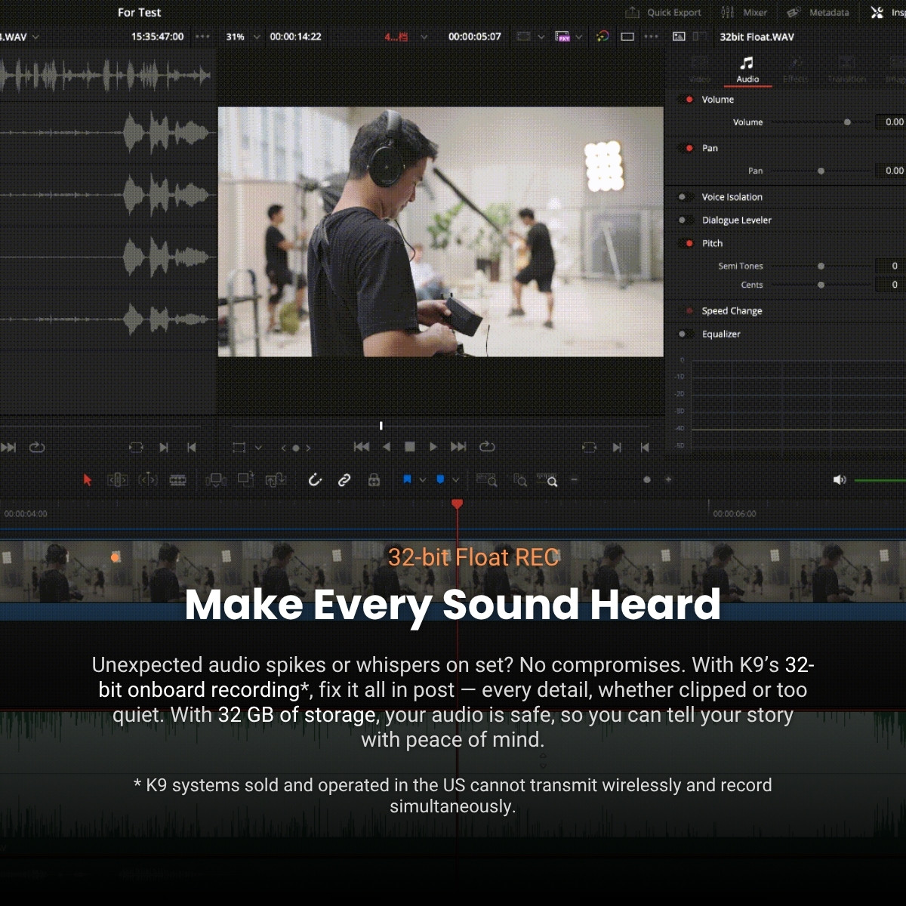The height and width of the screenshot is (906, 906).
Task: Toggle the Volume section enable dot
Action: [689, 100]
